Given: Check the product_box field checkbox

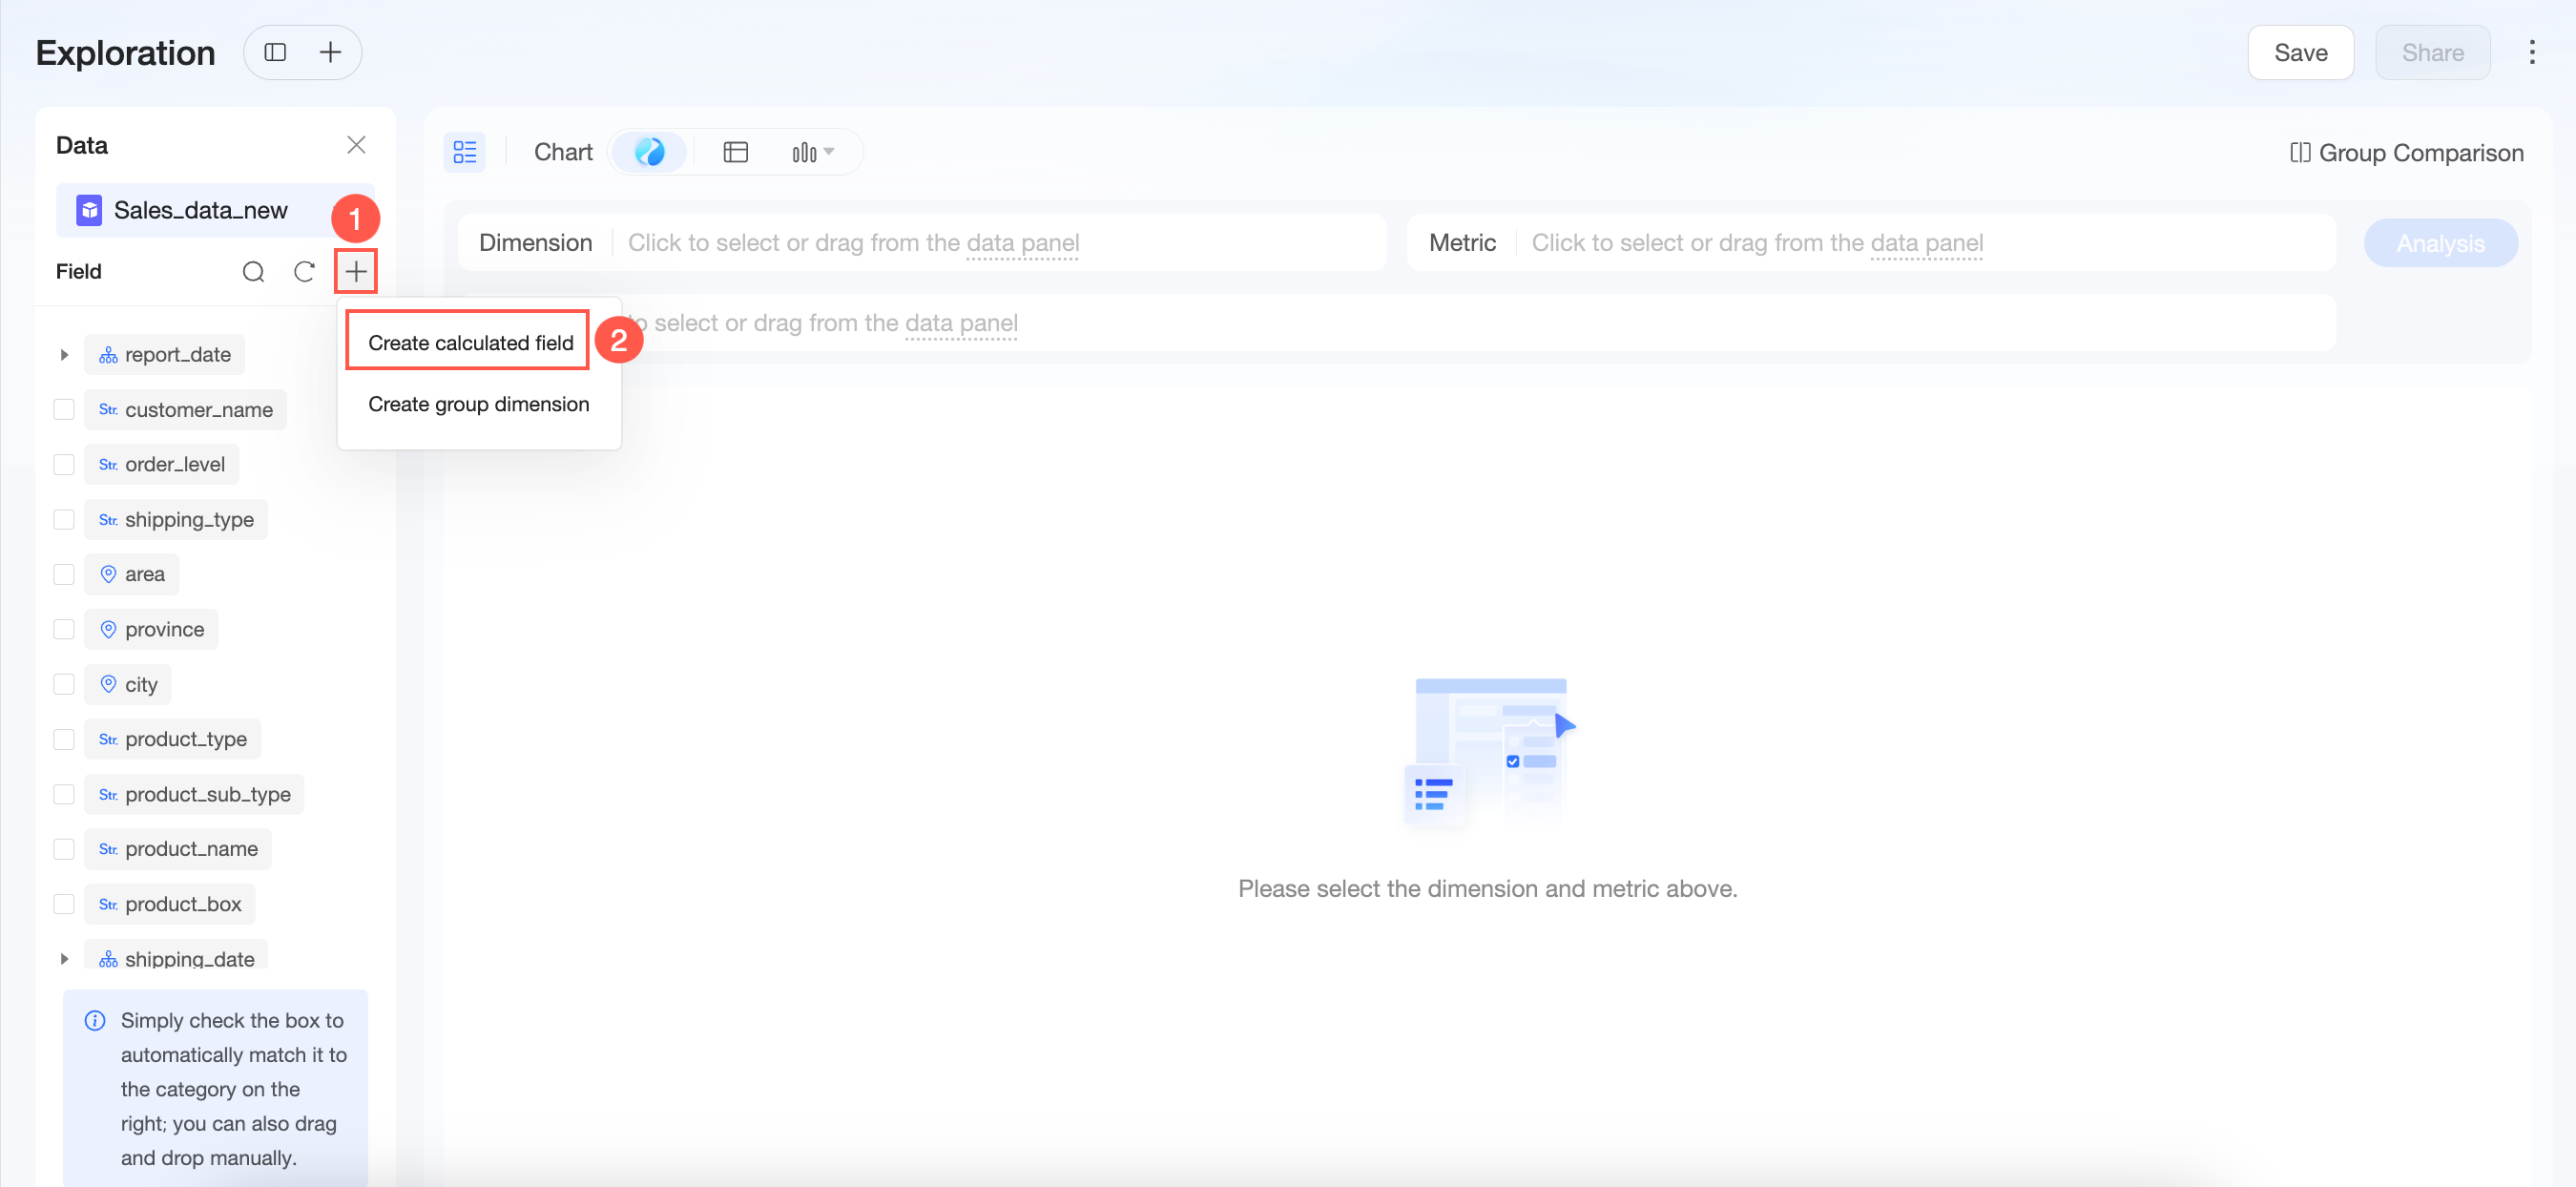Looking at the screenshot, I should point(64,904).
